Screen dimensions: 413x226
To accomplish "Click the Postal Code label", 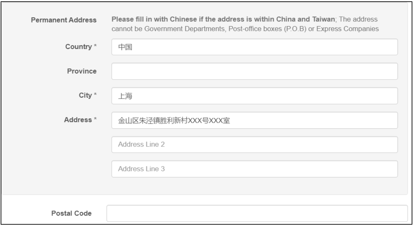I will [x=71, y=213].
